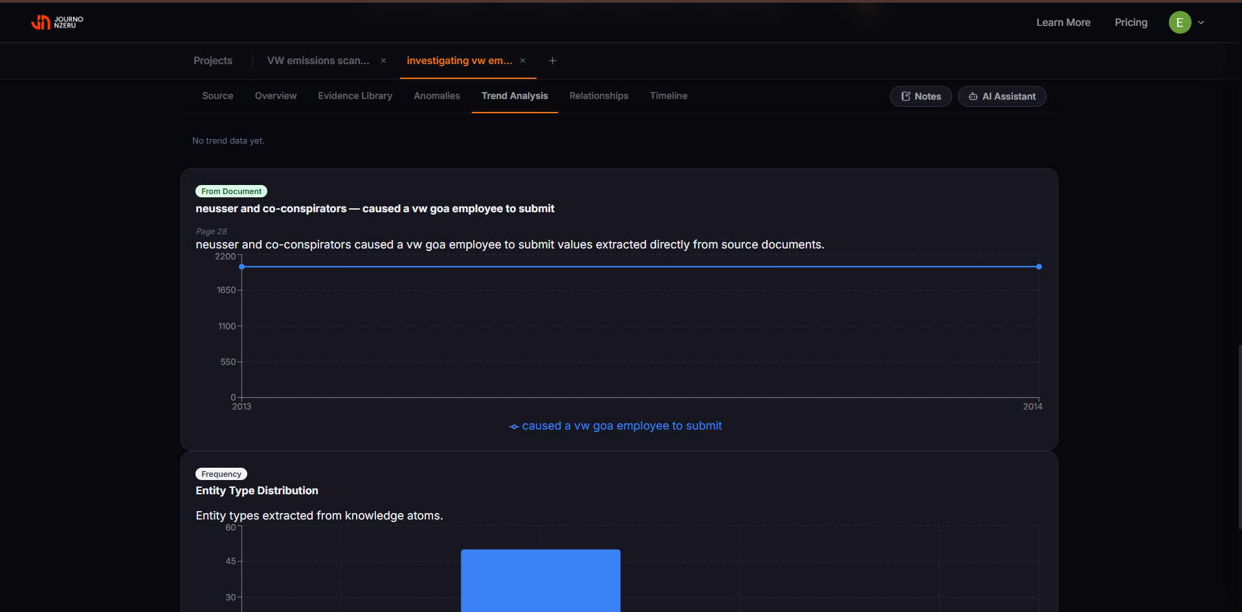This screenshot has height=612, width=1242.
Task: Click the page scrollbar thumb
Action: click(x=1239, y=437)
